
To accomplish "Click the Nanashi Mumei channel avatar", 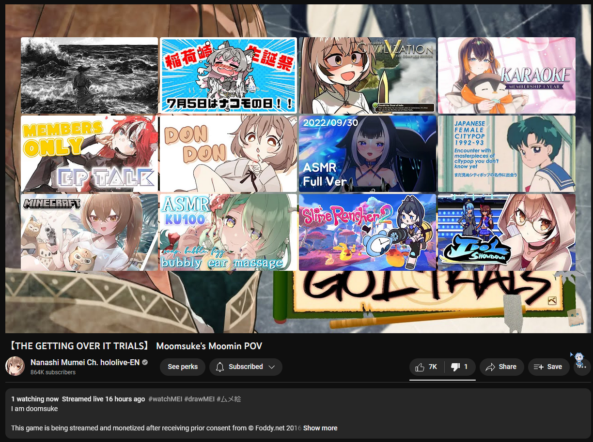I will click(x=15, y=367).
